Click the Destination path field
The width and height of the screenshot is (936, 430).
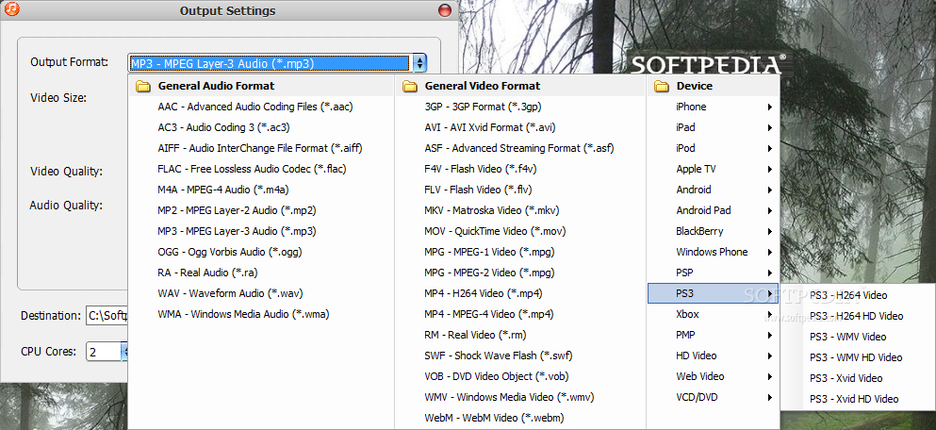coord(107,316)
